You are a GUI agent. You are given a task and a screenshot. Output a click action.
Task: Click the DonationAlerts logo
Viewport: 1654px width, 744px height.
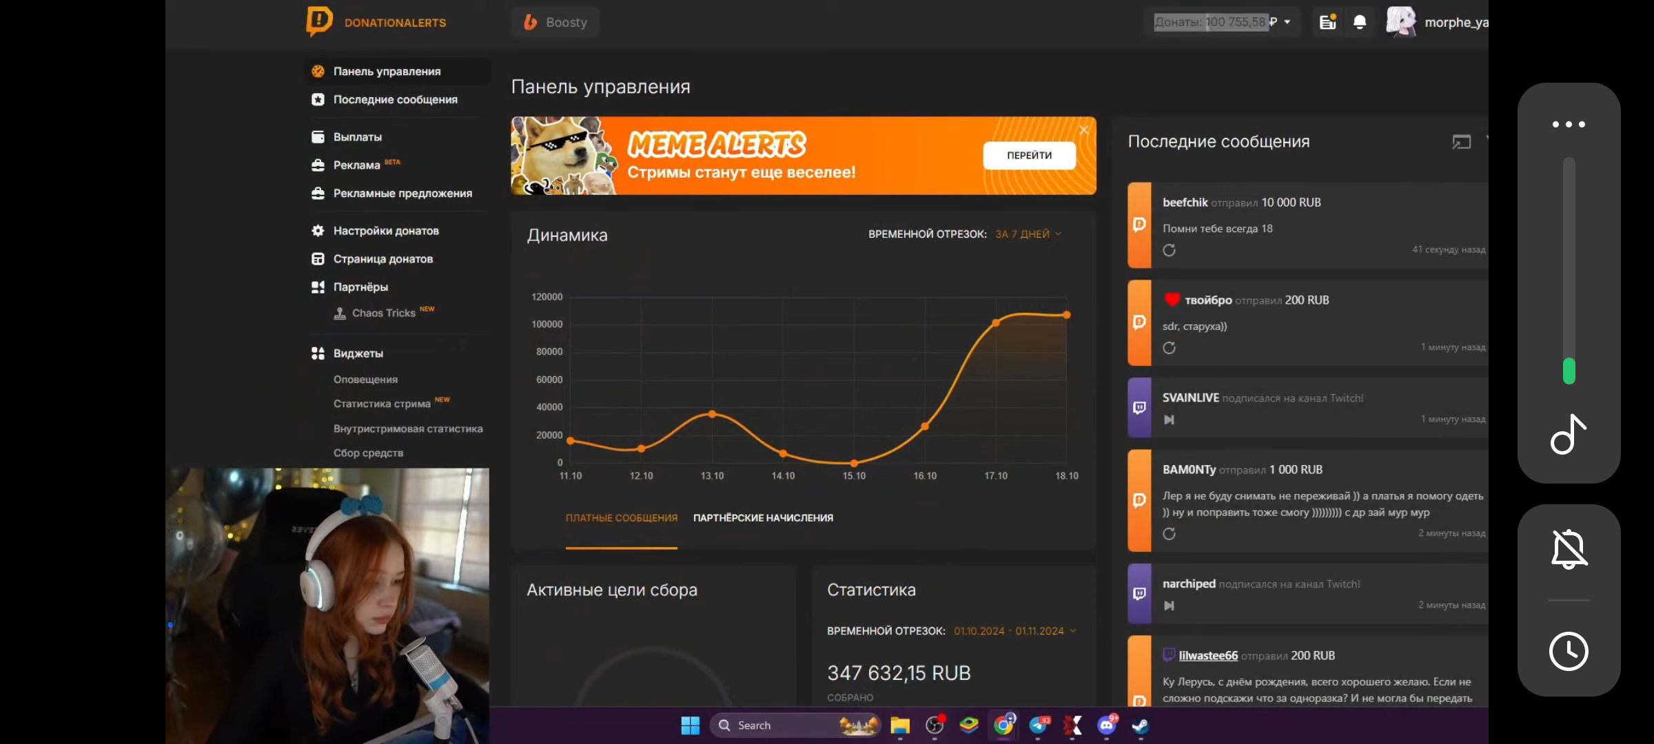376,22
